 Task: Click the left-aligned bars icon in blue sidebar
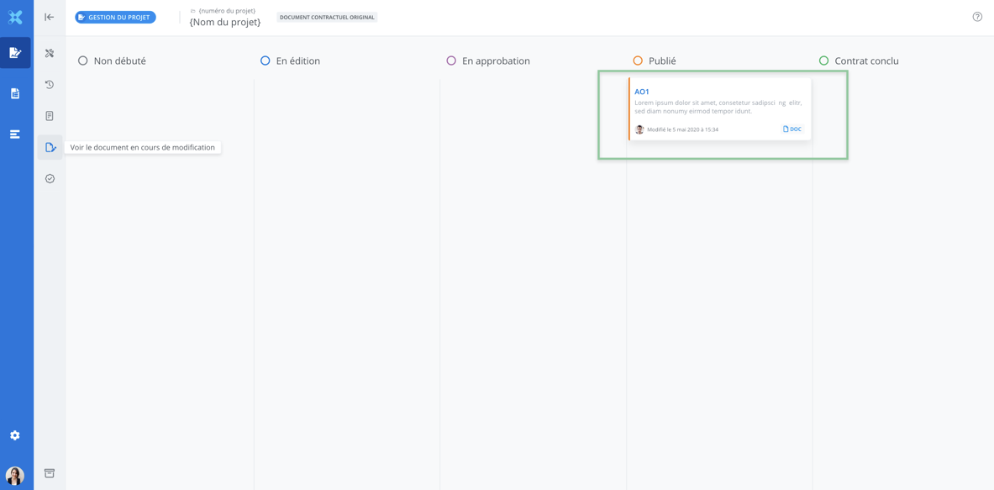[15, 134]
